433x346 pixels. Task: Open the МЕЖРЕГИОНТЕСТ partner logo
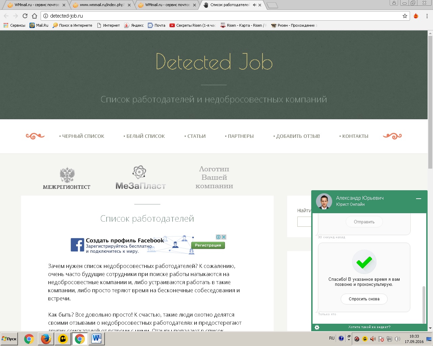pyautogui.click(x=67, y=178)
